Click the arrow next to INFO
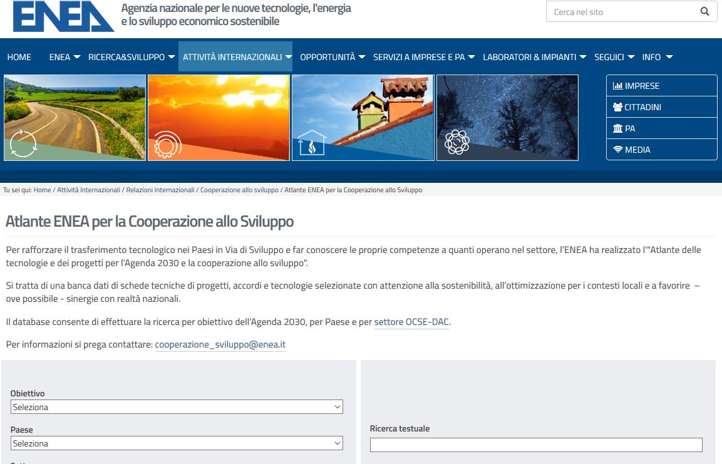 (x=669, y=57)
